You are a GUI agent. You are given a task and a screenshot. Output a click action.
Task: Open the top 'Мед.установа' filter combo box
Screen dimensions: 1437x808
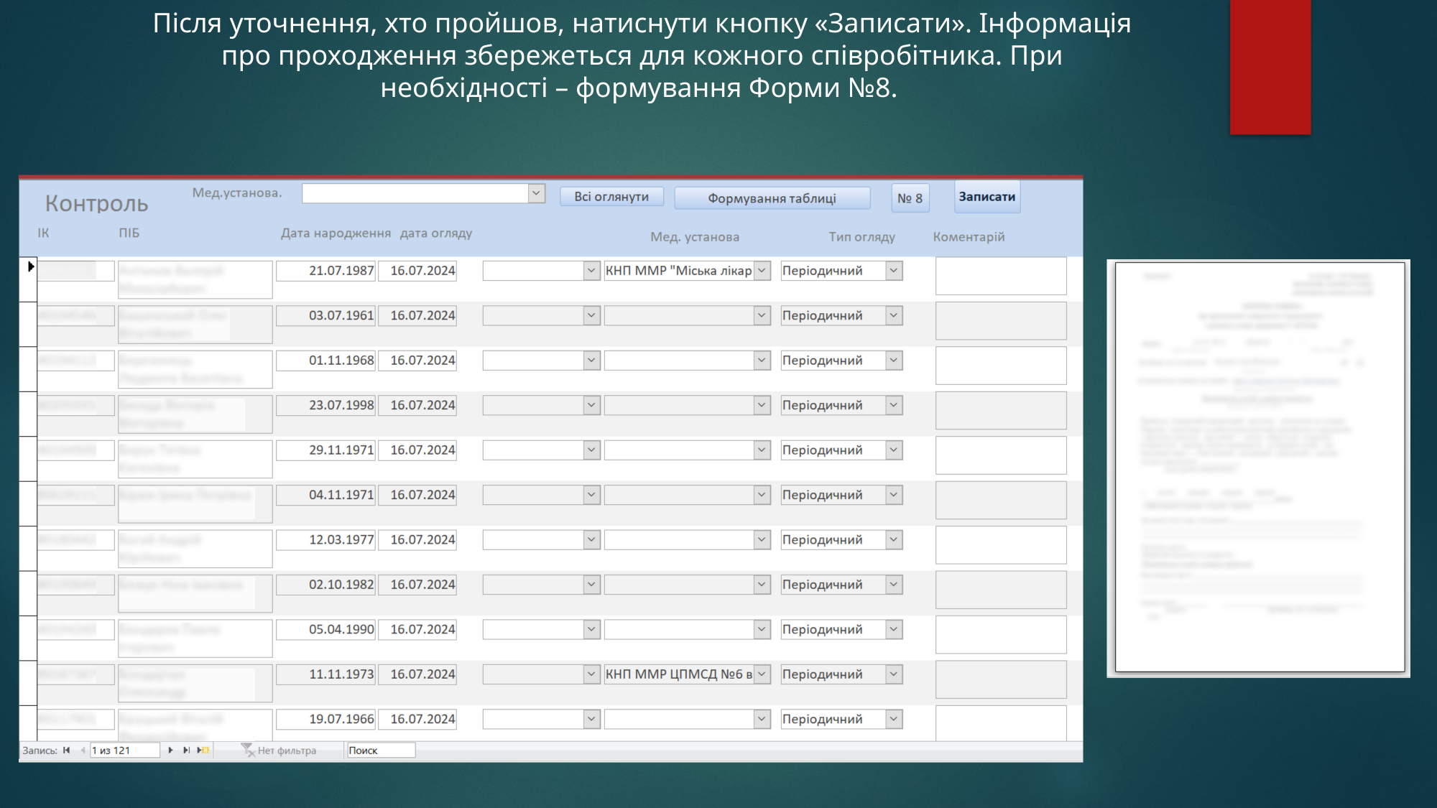pos(536,193)
